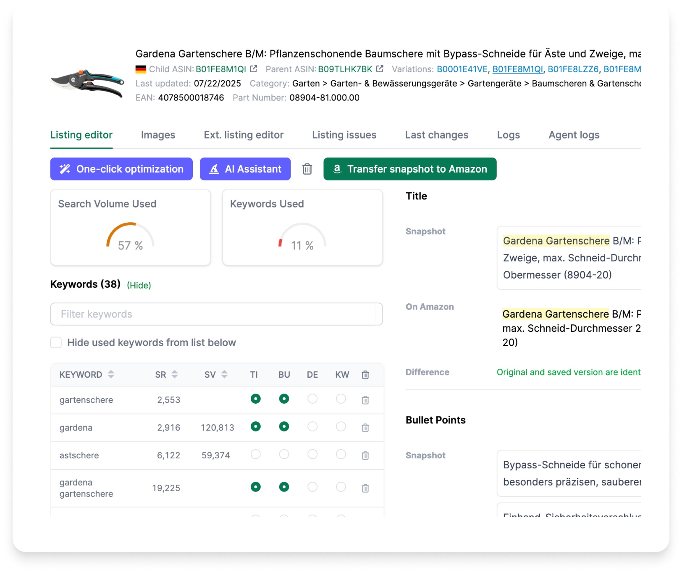682x573 pixels.
Task: Open the Last changes tab
Action: (437, 135)
